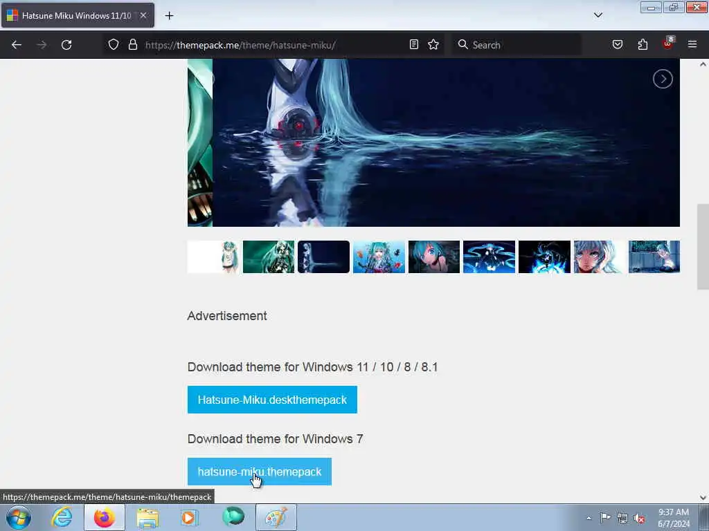Click scrollbar up arrow
This screenshot has width=709, height=531.
(703, 64)
